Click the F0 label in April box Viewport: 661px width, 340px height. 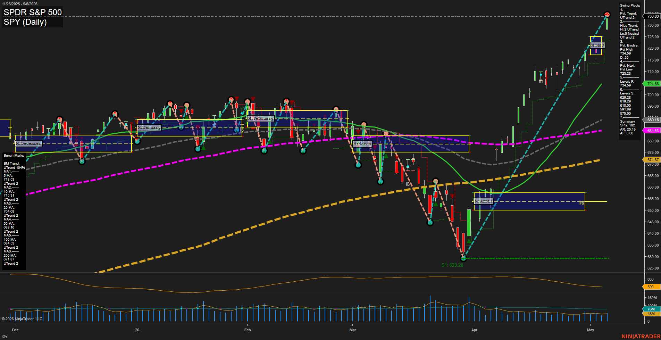581,204
